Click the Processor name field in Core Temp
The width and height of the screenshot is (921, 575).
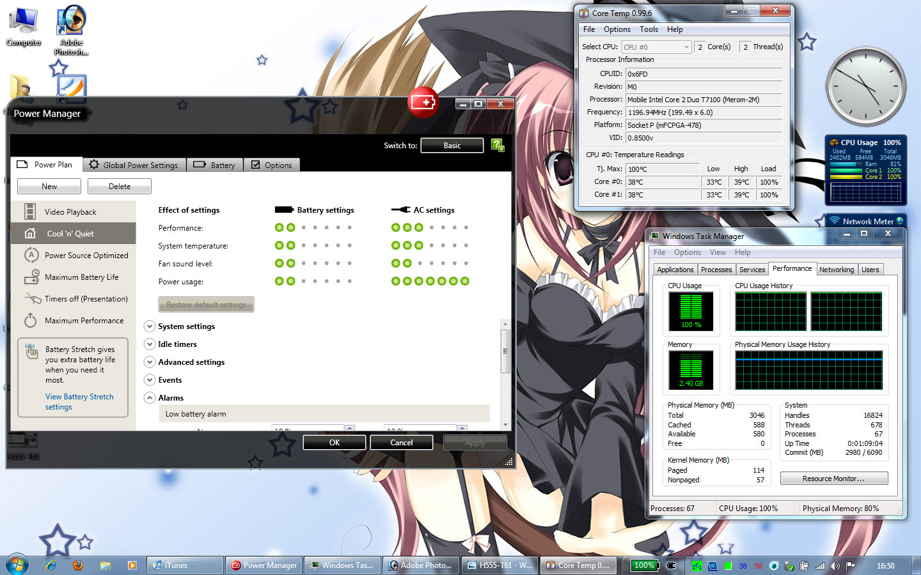(704, 100)
